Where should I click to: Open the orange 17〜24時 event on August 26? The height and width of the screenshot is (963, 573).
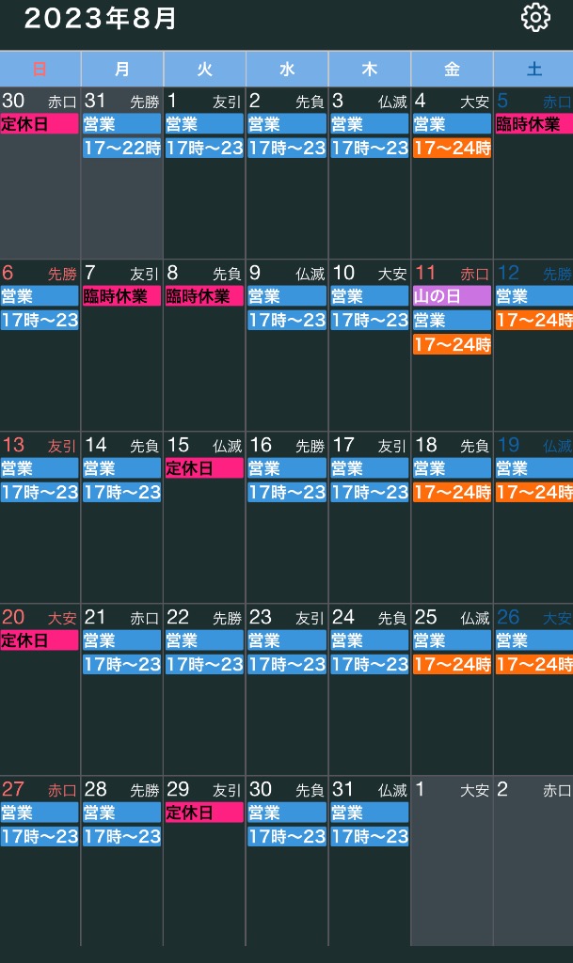pos(533,664)
